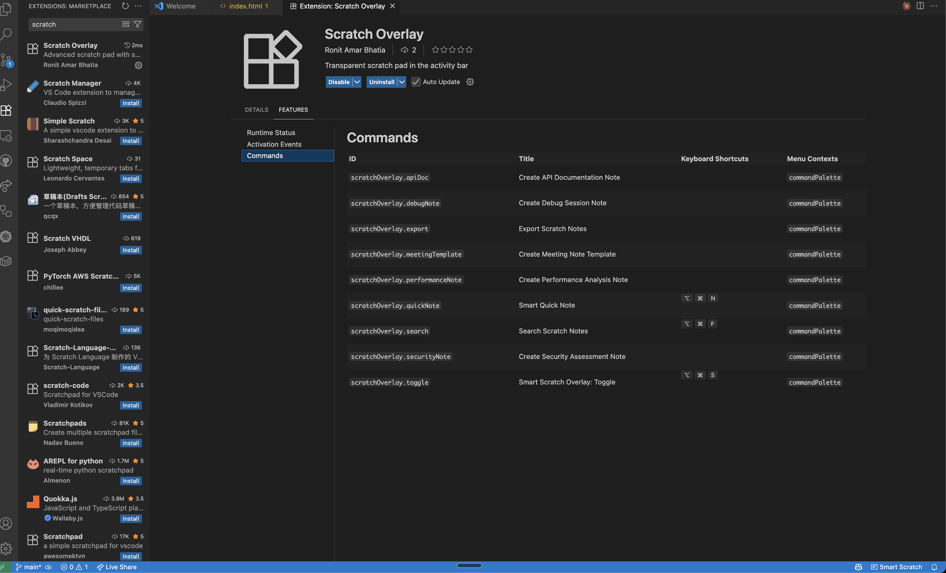Select Commands in features list
Image resolution: width=946 pixels, height=573 pixels.
pyautogui.click(x=288, y=156)
